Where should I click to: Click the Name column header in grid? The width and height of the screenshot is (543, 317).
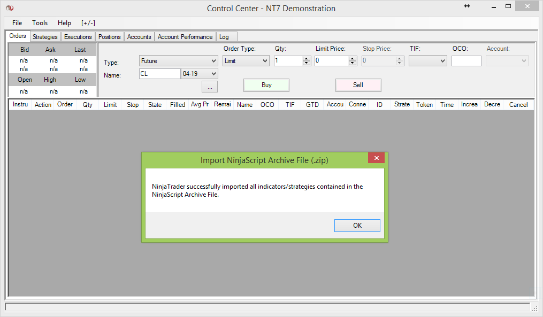(245, 105)
